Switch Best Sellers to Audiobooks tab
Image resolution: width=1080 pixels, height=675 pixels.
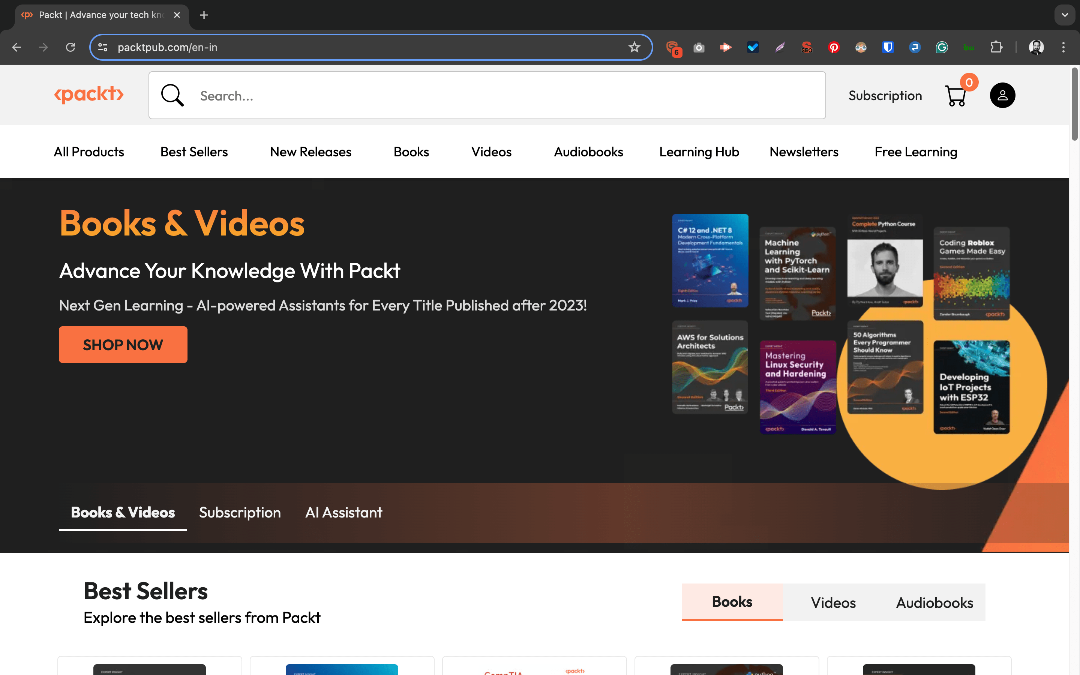[x=934, y=603]
